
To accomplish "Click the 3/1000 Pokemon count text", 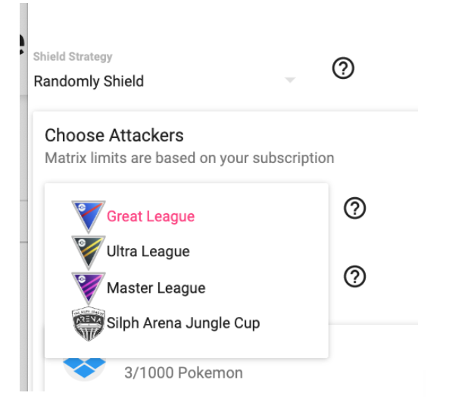I will [x=183, y=372].
